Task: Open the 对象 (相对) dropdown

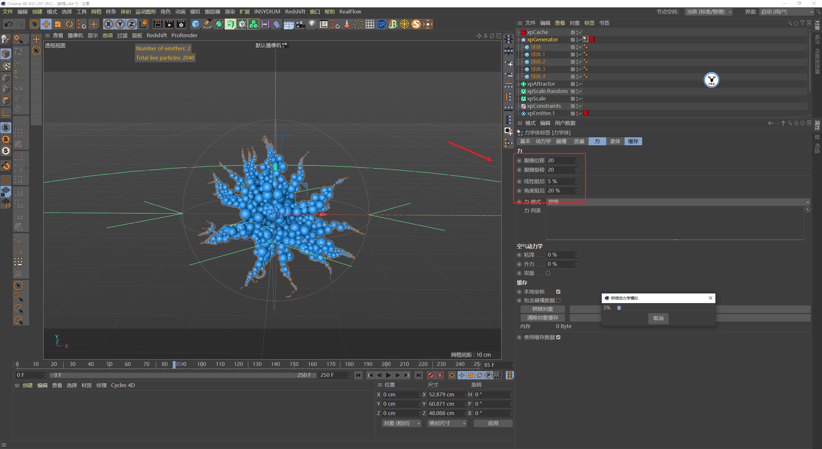Action: (x=401, y=423)
